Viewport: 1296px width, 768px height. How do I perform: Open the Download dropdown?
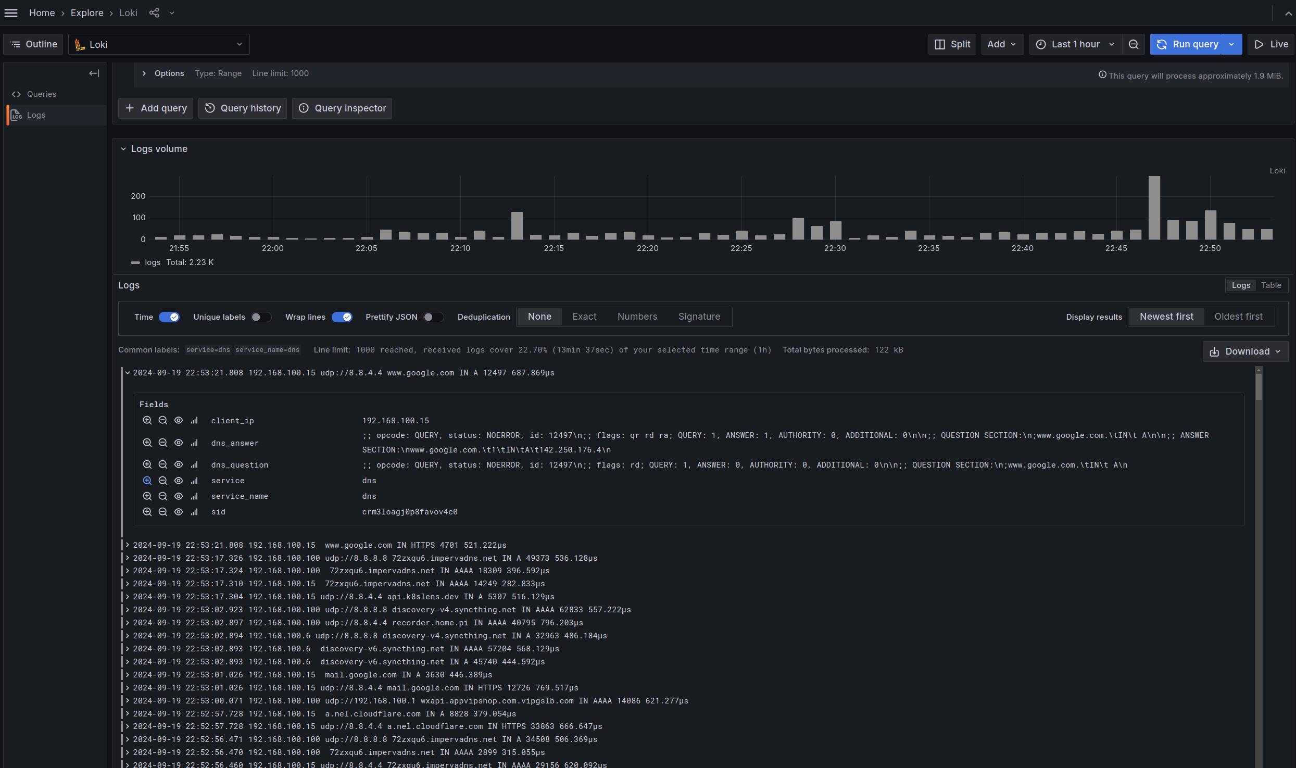[1245, 351]
